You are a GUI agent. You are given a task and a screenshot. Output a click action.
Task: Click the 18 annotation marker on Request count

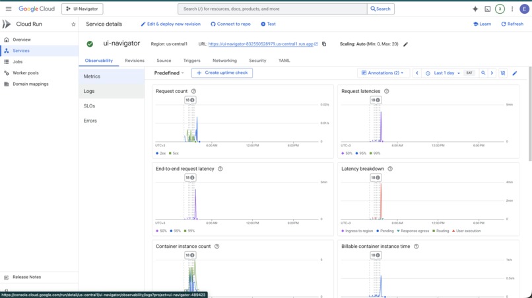coord(190,100)
